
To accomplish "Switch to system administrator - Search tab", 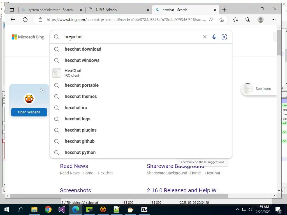I will coord(50,10).
